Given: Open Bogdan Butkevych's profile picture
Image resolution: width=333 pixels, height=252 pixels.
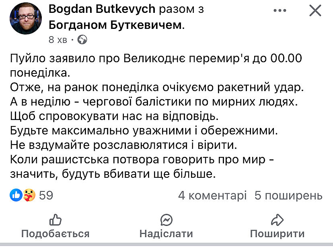Looking at the screenshot, I should [25, 18].
